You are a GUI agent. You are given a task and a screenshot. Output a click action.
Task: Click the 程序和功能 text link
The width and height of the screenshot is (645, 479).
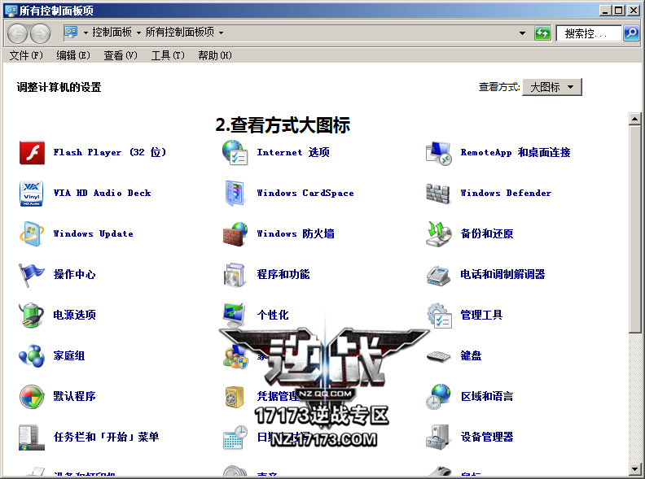pyautogui.click(x=283, y=274)
